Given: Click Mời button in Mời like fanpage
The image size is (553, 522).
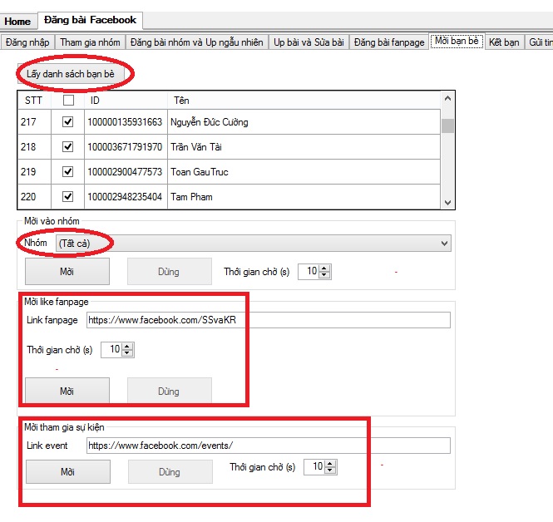Looking at the screenshot, I should point(67,391).
